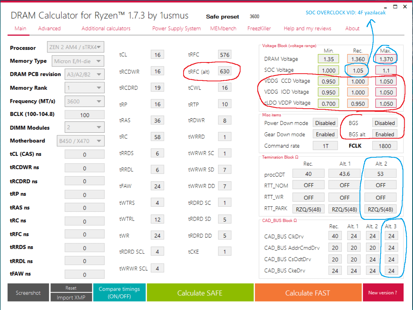413x310 pixels.
Task: Select the Gear Down mode Enabled value
Action: pos(325,134)
